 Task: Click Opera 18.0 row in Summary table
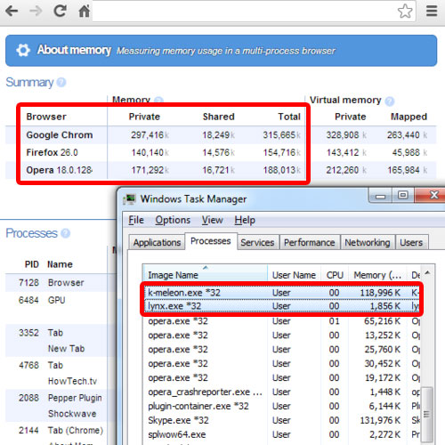(221, 170)
